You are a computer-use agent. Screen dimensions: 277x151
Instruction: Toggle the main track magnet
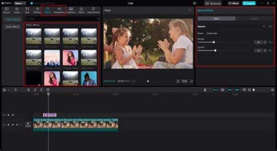(215, 90)
